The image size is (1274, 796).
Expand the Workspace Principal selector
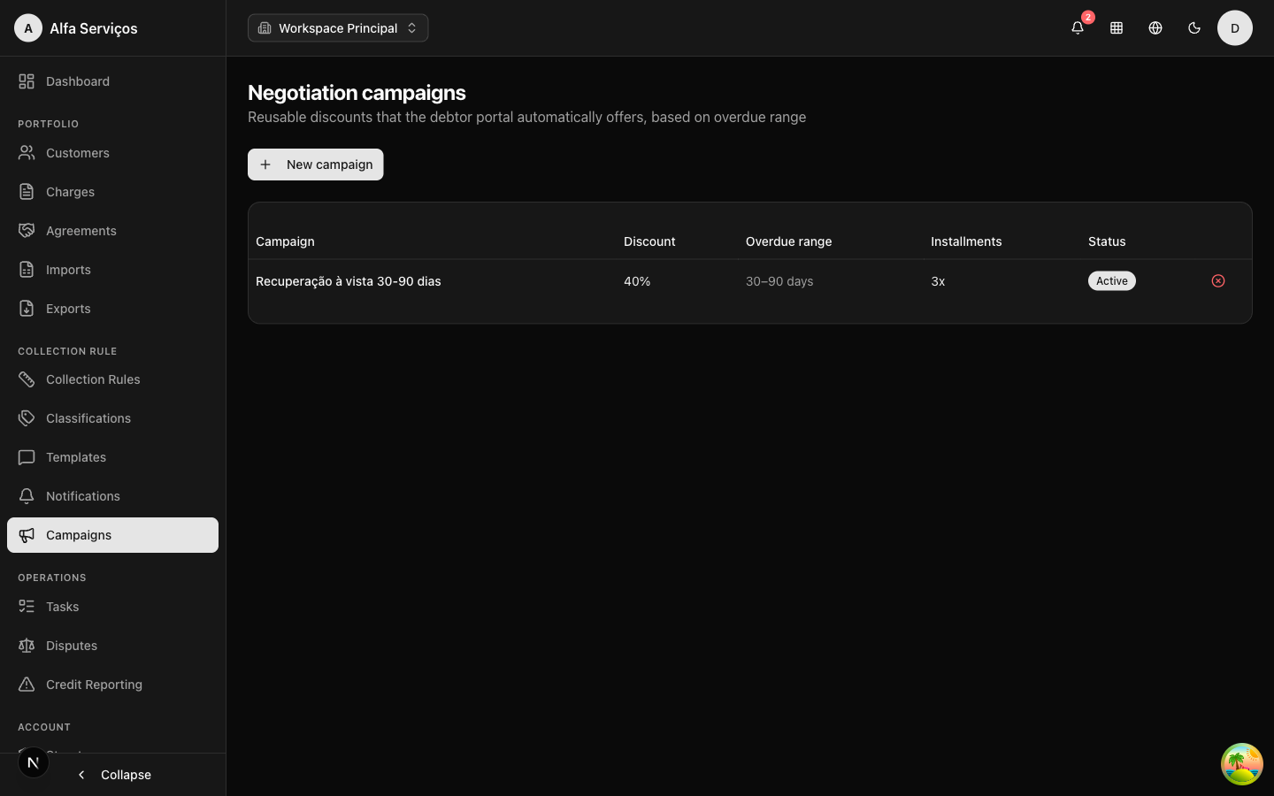(x=338, y=28)
